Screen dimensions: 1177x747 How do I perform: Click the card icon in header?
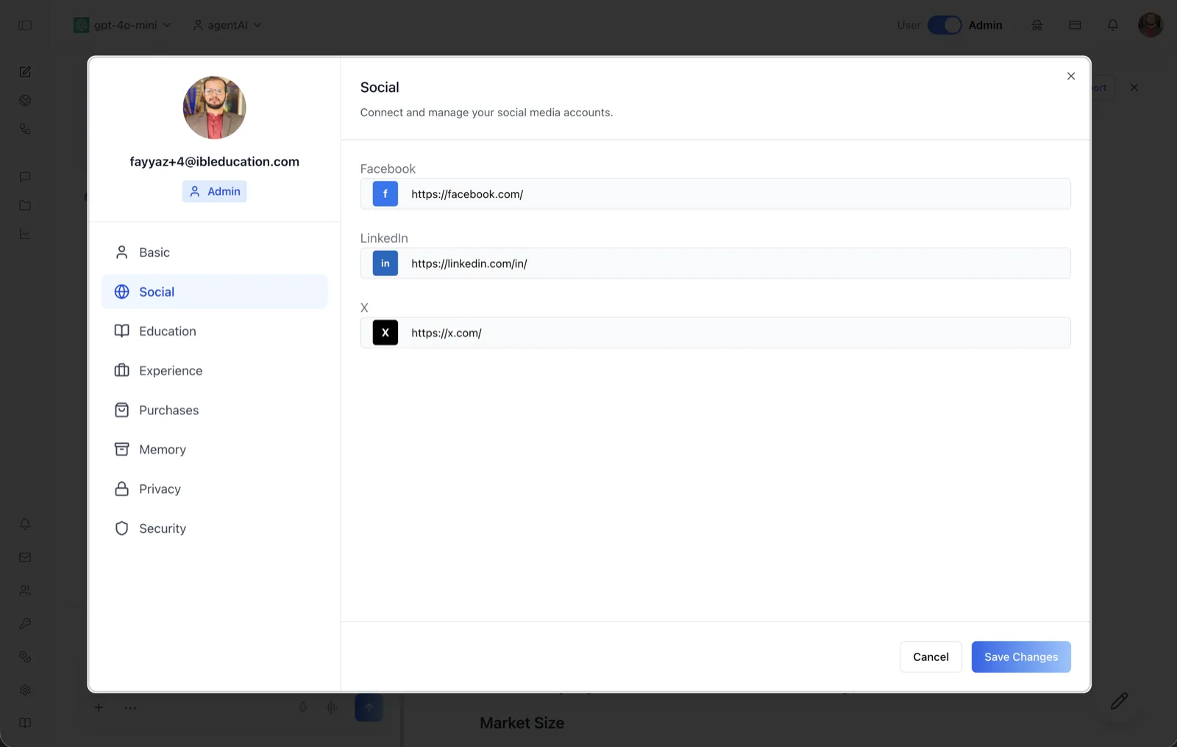pos(1075,25)
